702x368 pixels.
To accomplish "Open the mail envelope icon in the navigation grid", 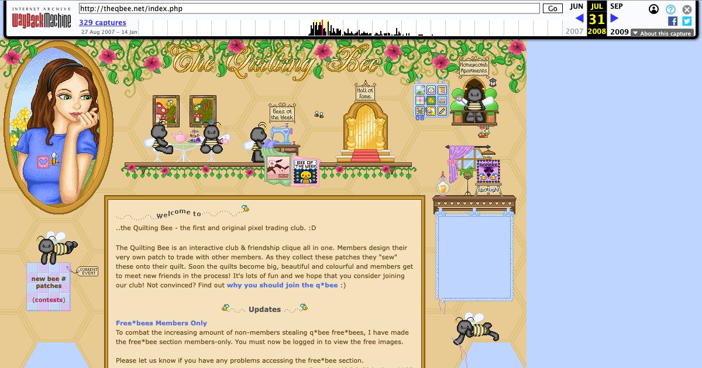I will tap(431, 90).
